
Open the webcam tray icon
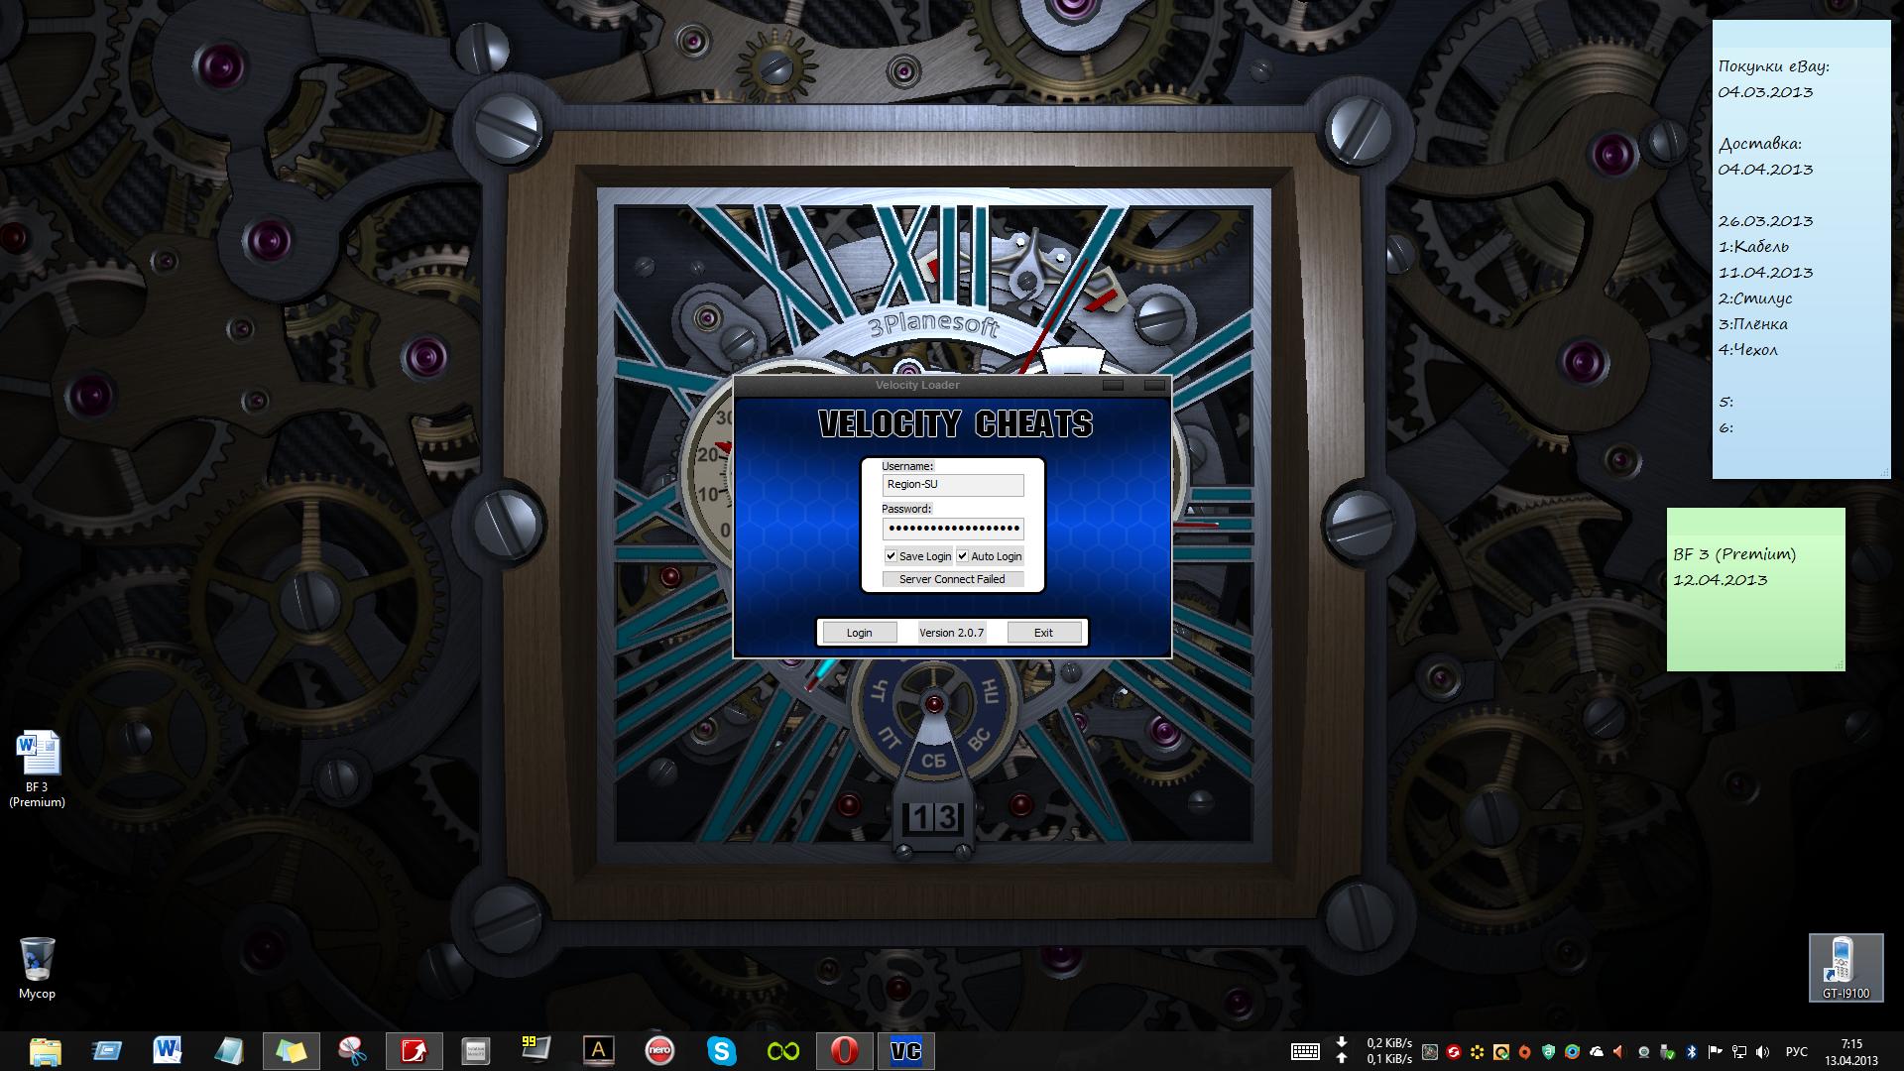click(x=1644, y=1052)
